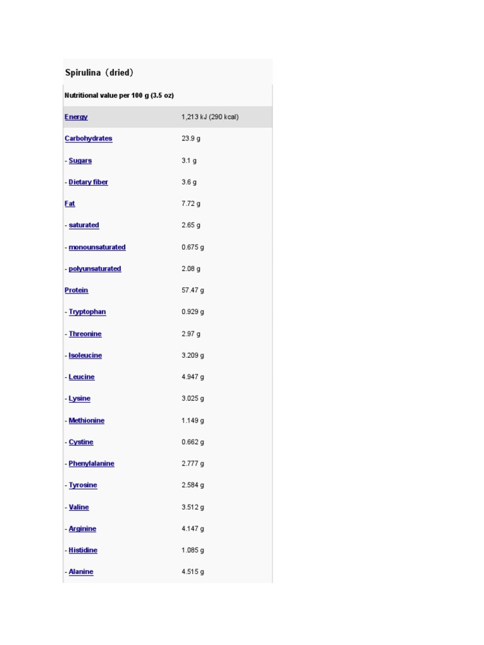Open the Carbohydrates link
Viewport: 484px width, 645px height.
(x=88, y=139)
